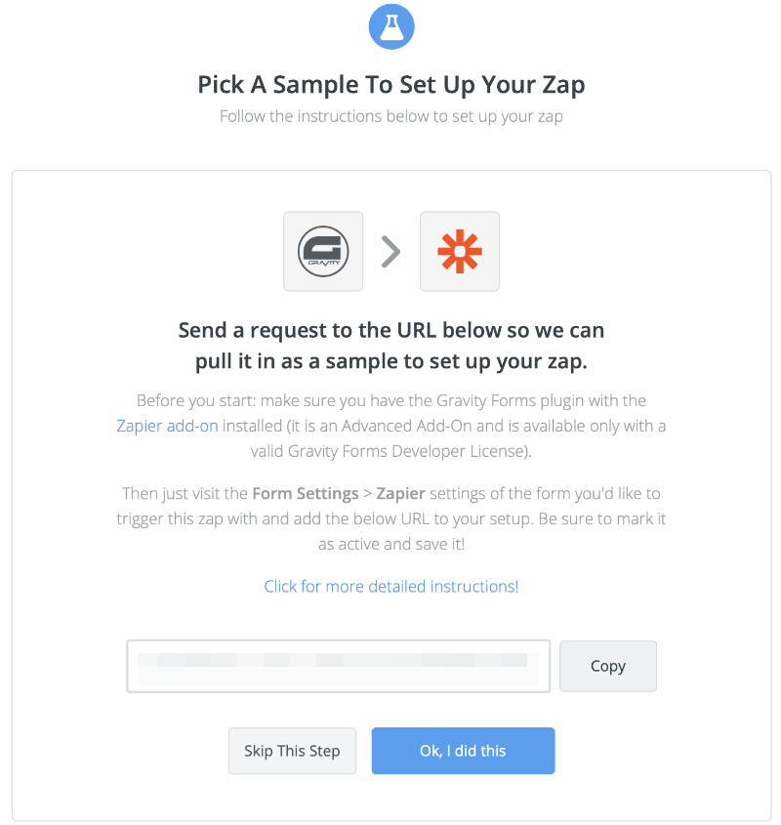Click the pull it in as a sample heading line
Image resolution: width=781 pixels, height=825 pixels.
(x=391, y=361)
